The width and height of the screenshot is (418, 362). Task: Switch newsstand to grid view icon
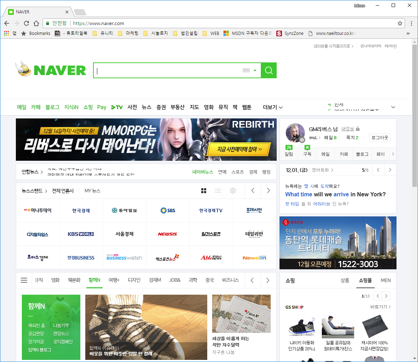[x=204, y=191]
